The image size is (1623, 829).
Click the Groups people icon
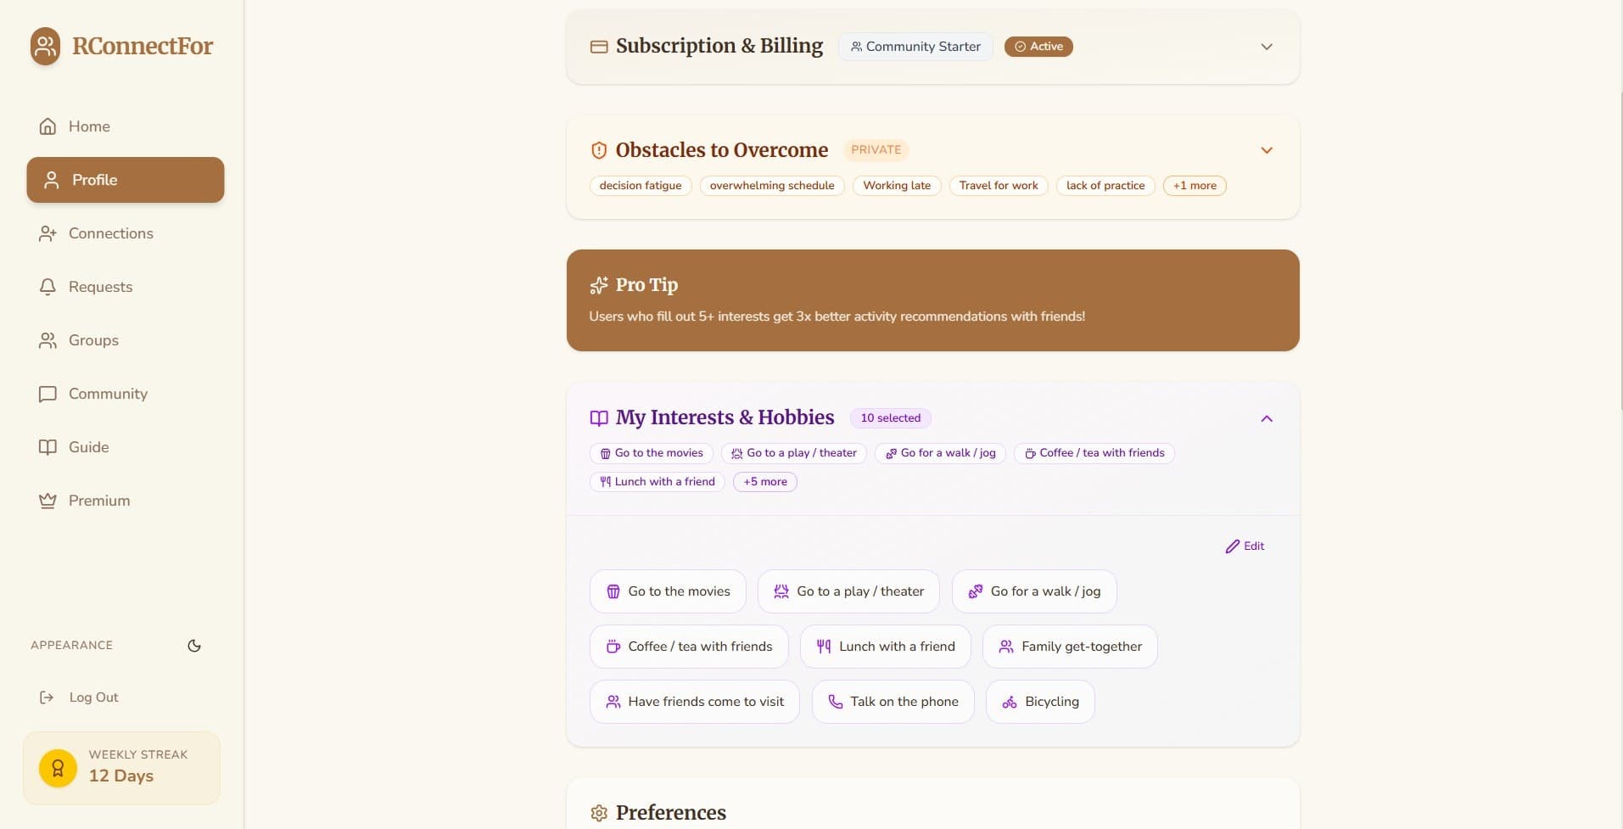coord(48,340)
